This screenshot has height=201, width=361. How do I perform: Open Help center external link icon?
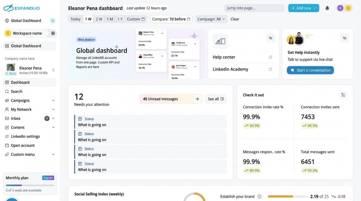click(x=270, y=57)
